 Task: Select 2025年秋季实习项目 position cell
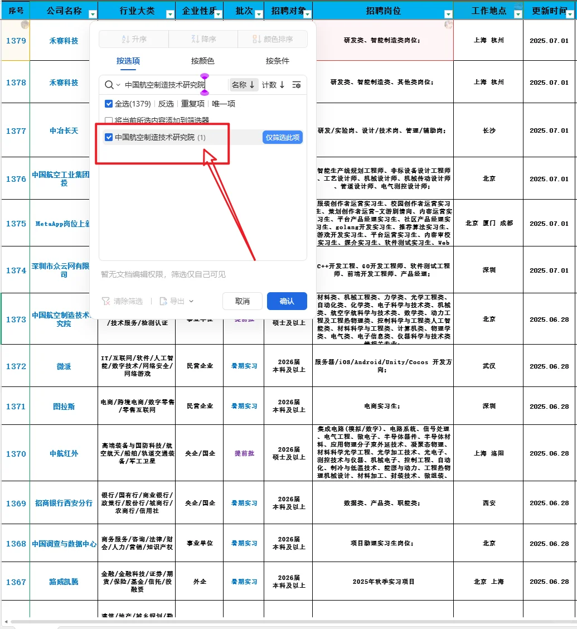click(x=383, y=581)
